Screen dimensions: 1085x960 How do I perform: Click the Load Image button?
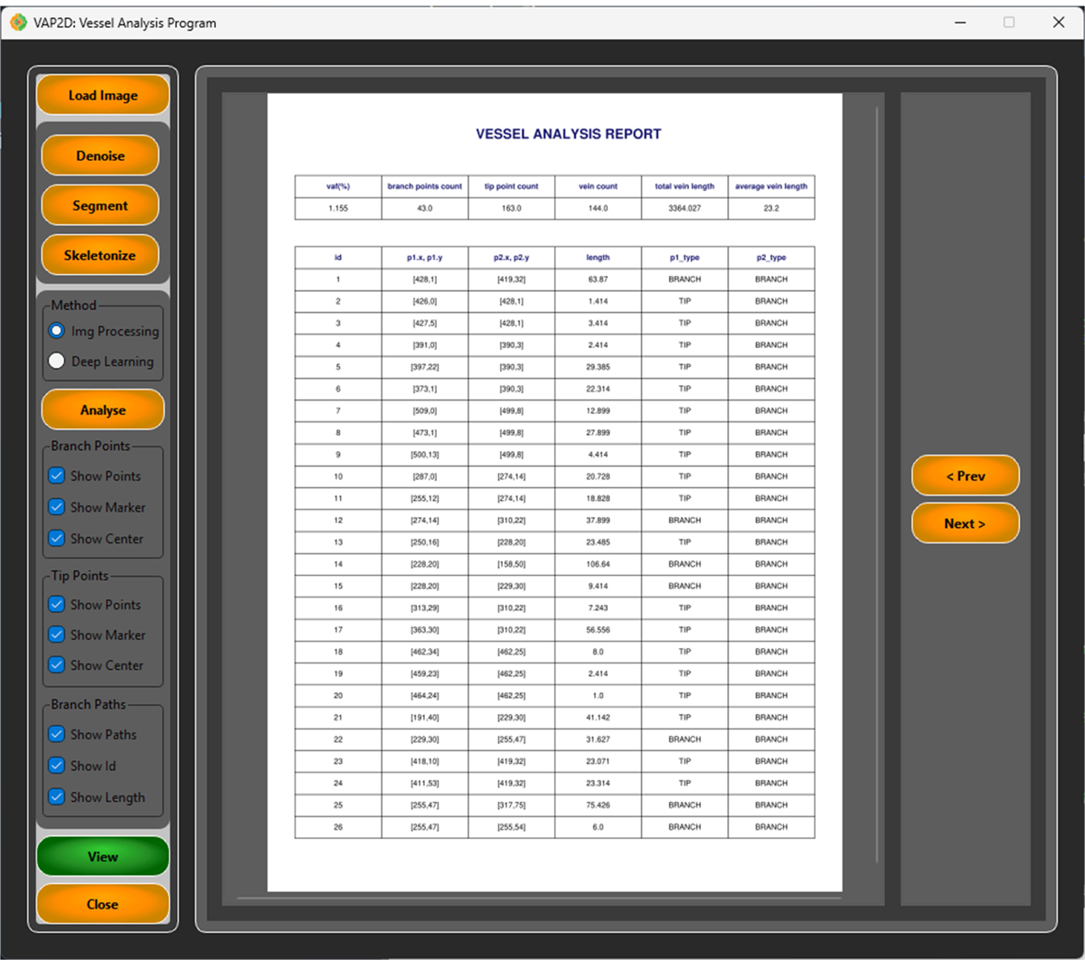pyautogui.click(x=103, y=95)
